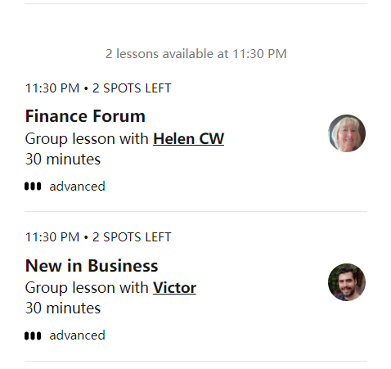Open Helen CW's profile link
391x369 pixels.
point(188,139)
